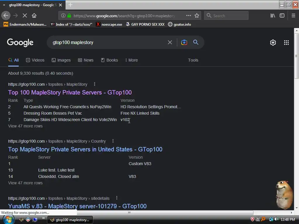Switch to the Images search tab
The width and height of the screenshot is (299, 224).
(61, 60)
